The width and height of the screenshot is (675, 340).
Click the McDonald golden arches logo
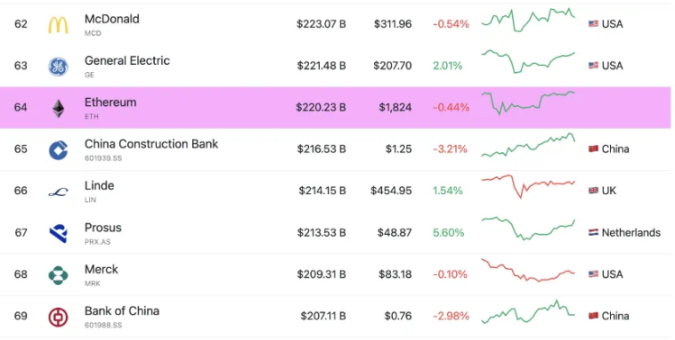click(58, 25)
